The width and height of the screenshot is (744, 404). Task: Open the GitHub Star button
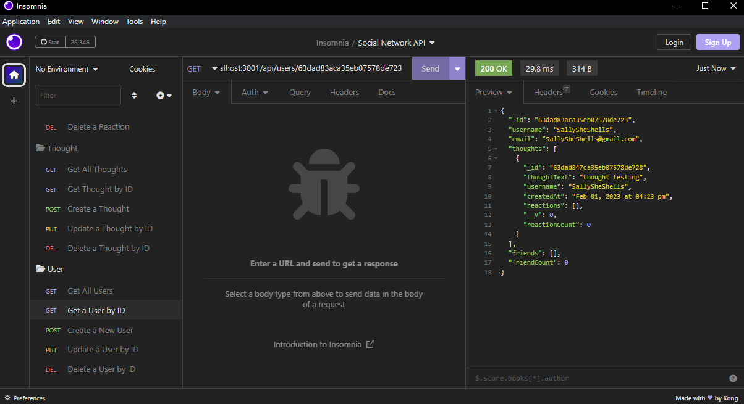click(50, 43)
